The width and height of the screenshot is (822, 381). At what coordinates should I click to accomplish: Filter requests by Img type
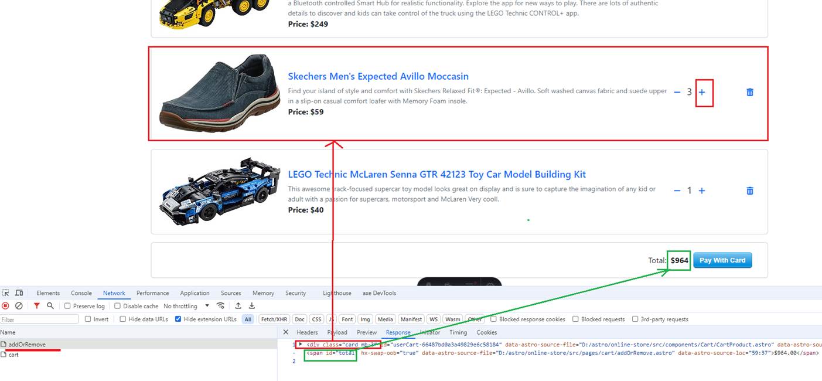click(x=365, y=319)
